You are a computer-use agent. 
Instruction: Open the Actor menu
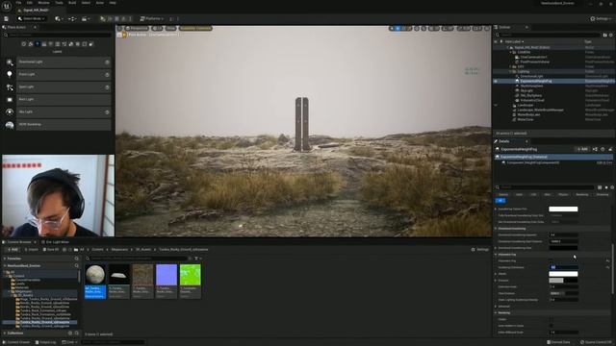point(100,3)
